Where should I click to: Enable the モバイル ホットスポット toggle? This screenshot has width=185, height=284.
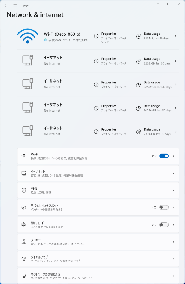click(164, 208)
